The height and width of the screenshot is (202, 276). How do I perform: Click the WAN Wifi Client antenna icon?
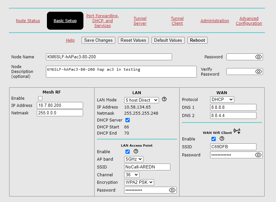tap(237, 131)
